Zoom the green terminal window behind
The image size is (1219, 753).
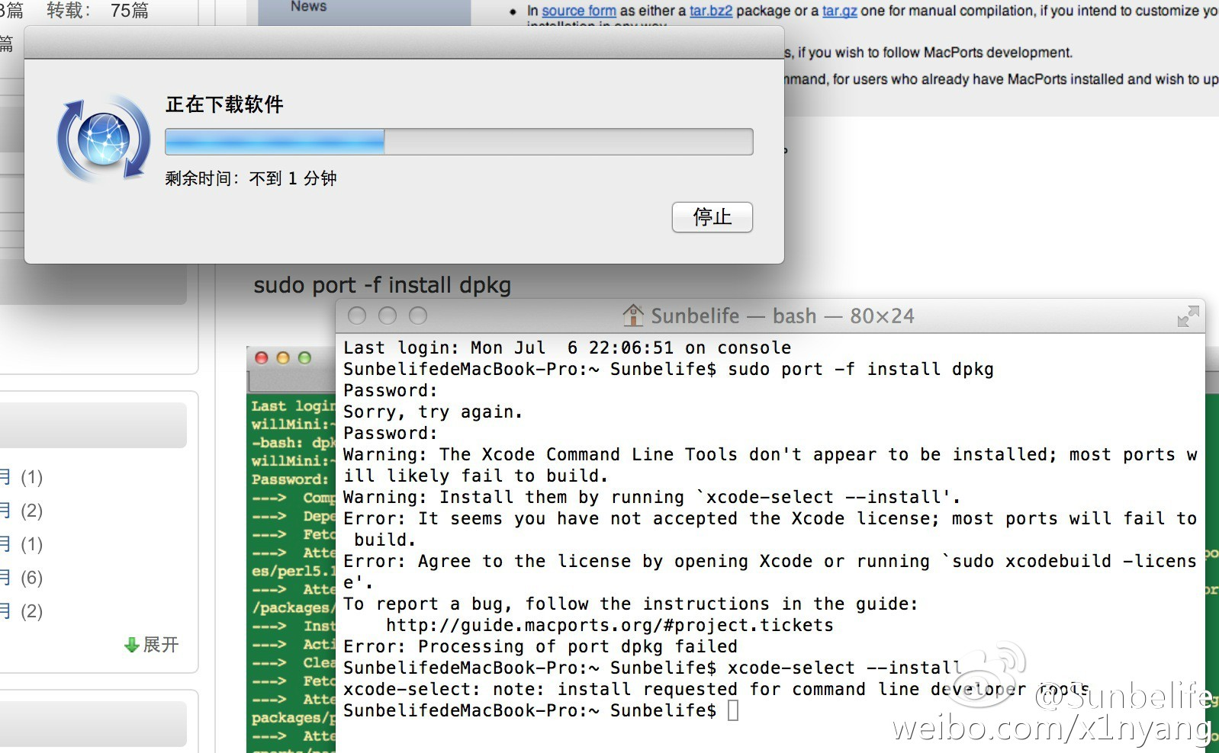(x=304, y=357)
